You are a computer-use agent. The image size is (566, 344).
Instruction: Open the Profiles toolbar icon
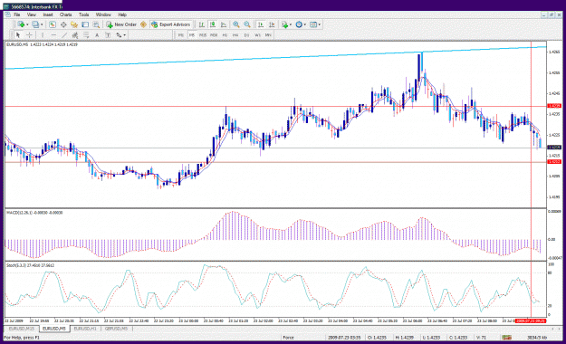[35, 24]
